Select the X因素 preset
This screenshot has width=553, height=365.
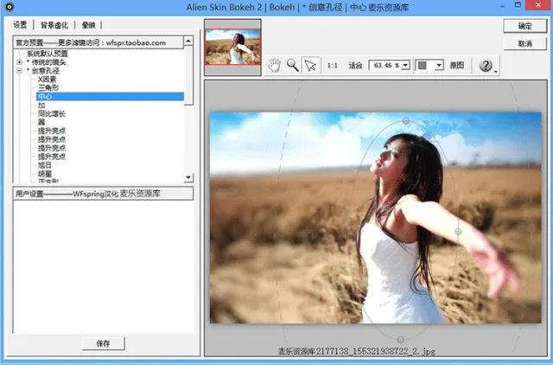click(x=47, y=79)
